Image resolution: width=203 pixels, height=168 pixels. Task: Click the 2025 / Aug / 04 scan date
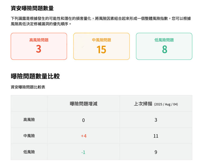166,104
